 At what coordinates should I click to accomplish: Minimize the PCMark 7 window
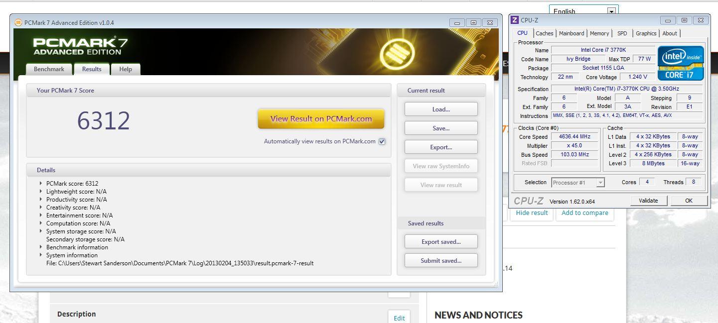457,22
